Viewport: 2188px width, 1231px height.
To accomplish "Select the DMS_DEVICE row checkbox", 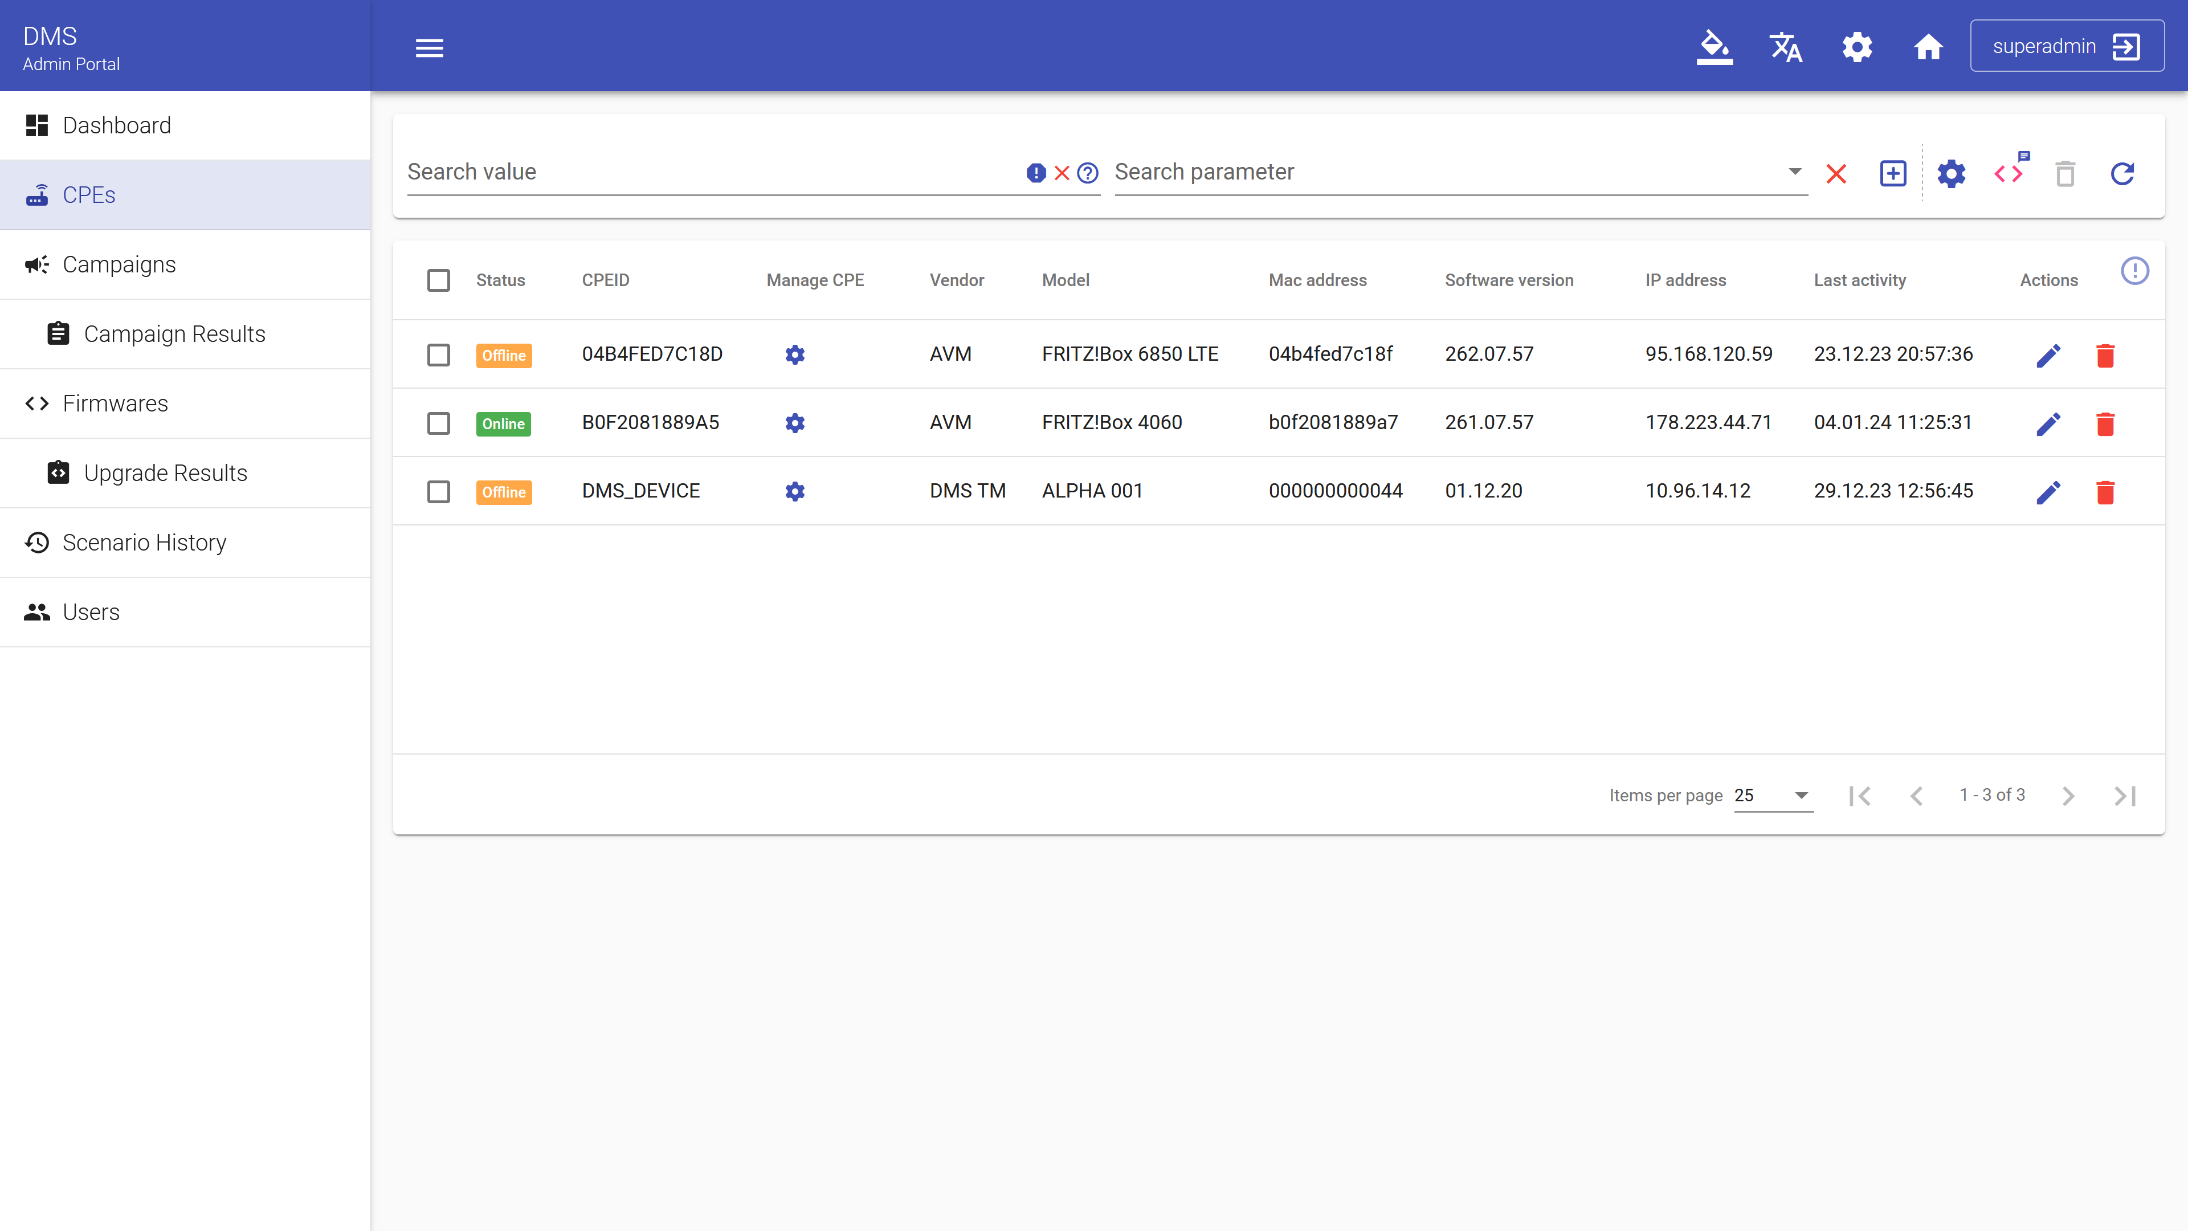I will point(438,492).
